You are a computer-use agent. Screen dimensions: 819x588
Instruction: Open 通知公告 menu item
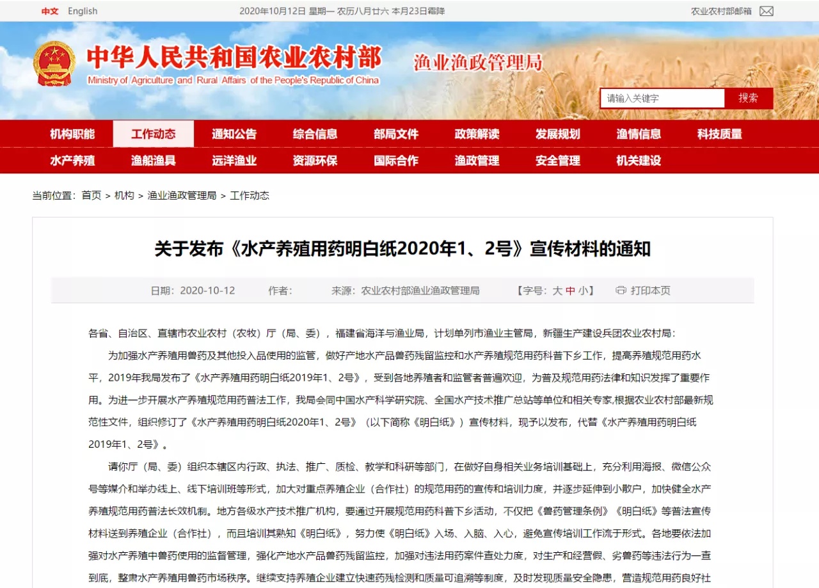[x=234, y=134]
